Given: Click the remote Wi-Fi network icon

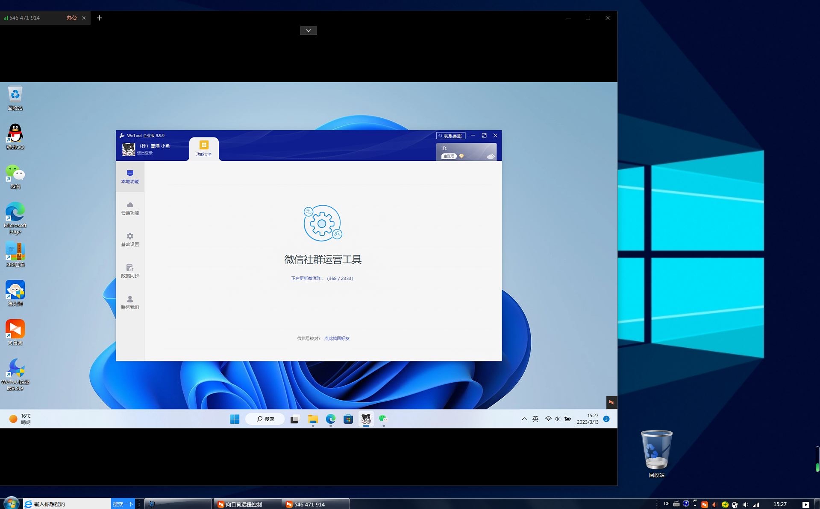Looking at the screenshot, I should [x=548, y=419].
